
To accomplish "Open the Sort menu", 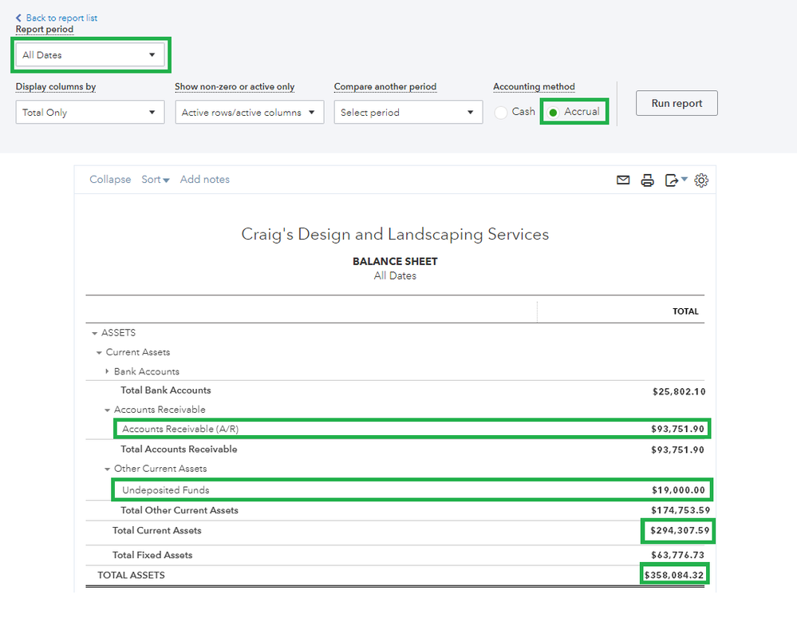I will (155, 180).
